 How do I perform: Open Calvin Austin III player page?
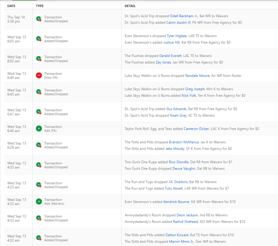[178, 23]
